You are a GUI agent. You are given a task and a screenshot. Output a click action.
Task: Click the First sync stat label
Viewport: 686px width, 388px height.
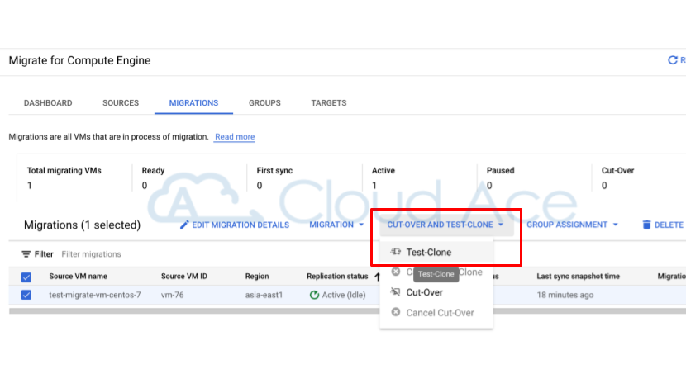tap(274, 170)
